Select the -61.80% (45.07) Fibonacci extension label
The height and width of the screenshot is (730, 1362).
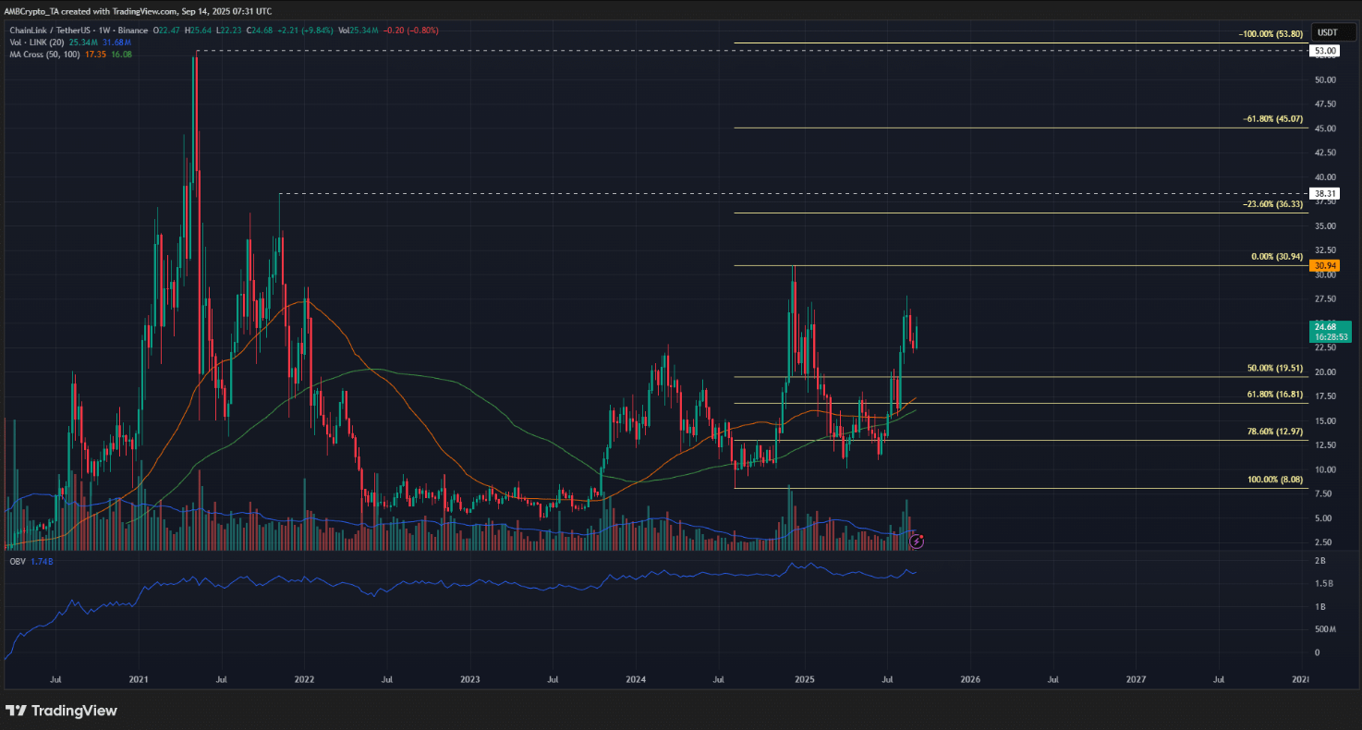(x=1272, y=119)
